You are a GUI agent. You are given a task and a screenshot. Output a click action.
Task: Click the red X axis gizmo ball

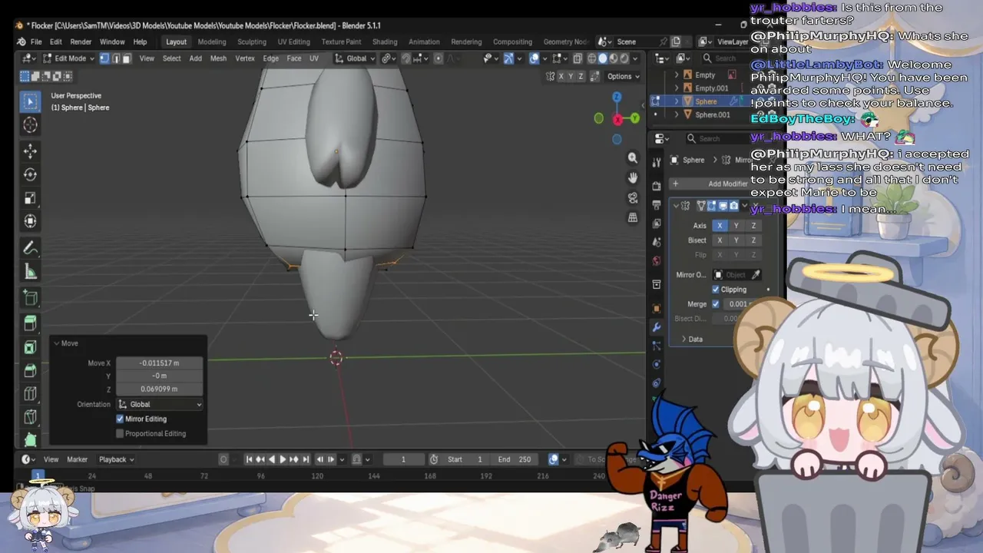pos(617,119)
